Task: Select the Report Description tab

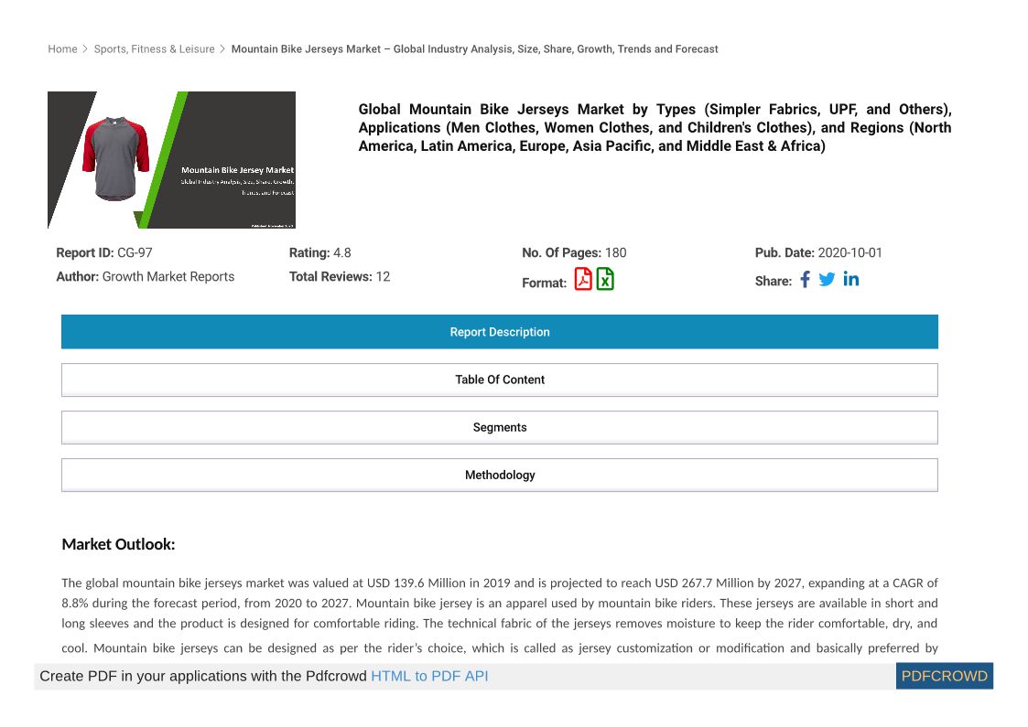Action: pos(499,332)
